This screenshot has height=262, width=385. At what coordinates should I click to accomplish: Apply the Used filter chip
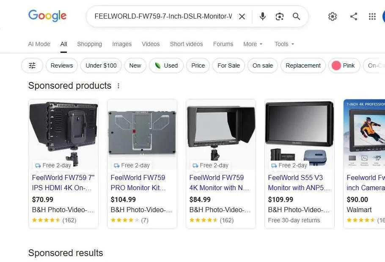click(166, 65)
